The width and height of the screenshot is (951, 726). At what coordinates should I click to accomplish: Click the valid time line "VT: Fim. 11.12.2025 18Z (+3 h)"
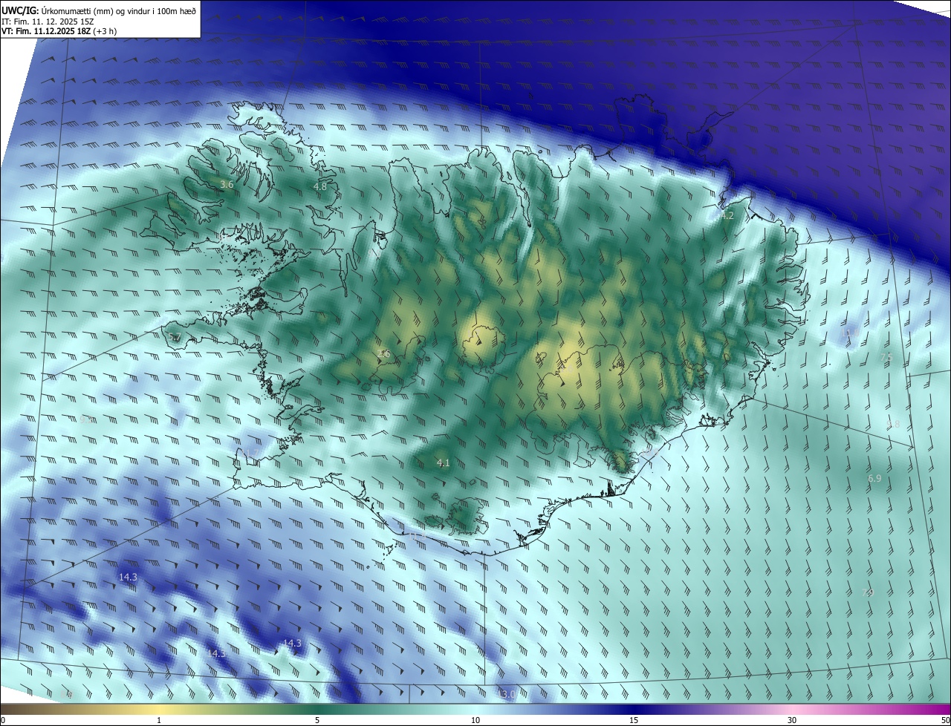coord(59,31)
